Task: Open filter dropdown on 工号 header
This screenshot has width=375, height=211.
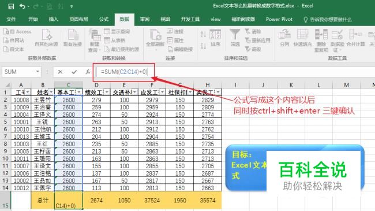Action: tap(28, 92)
